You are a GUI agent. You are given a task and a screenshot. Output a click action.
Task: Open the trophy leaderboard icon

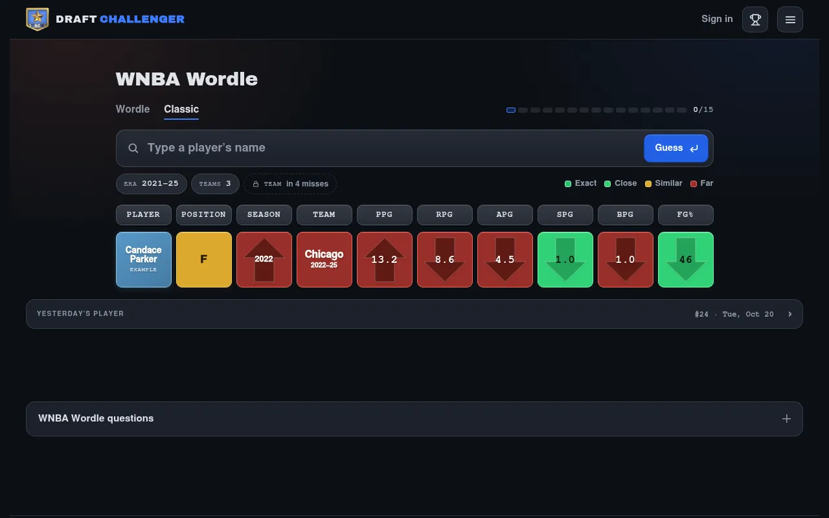coord(755,19)
